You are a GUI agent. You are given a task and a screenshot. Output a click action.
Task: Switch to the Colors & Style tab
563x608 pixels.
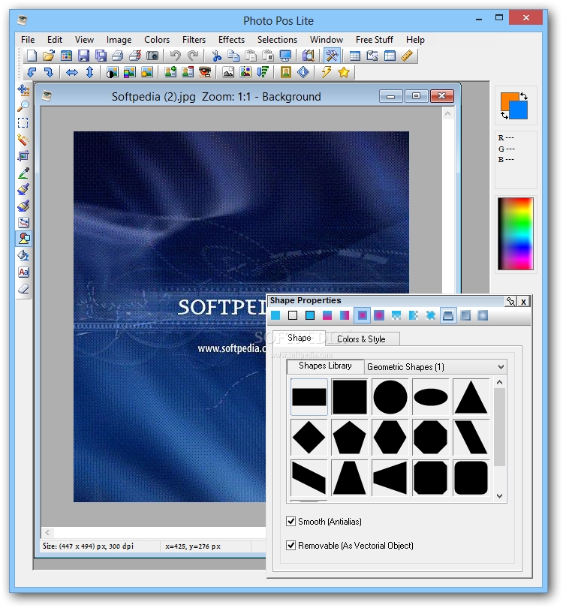click(361, 339)
